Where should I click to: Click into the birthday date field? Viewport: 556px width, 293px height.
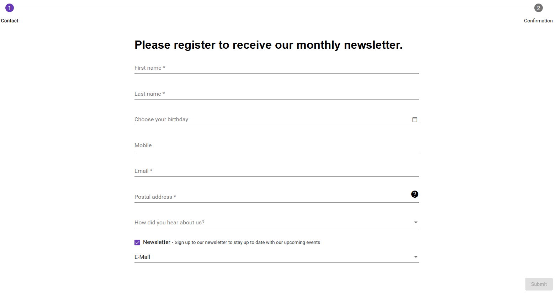(x=270, y=119)
